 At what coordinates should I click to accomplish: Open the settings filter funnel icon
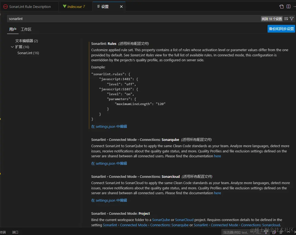292,19
